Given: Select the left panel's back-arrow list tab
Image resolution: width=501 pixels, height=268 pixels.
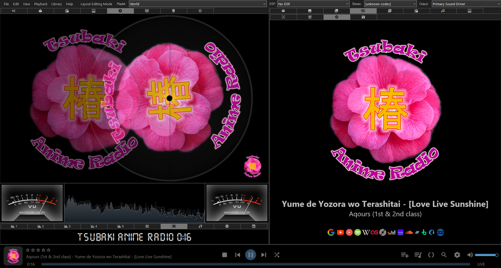Looking at the screenshot, I should 14,11.
